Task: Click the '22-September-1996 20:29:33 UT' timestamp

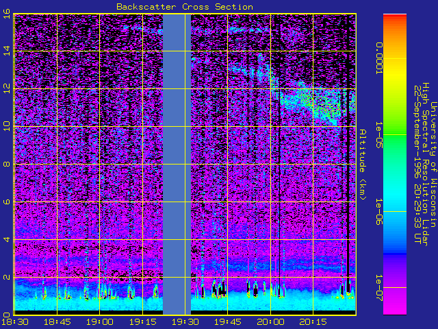Action: tap(417, 164)
